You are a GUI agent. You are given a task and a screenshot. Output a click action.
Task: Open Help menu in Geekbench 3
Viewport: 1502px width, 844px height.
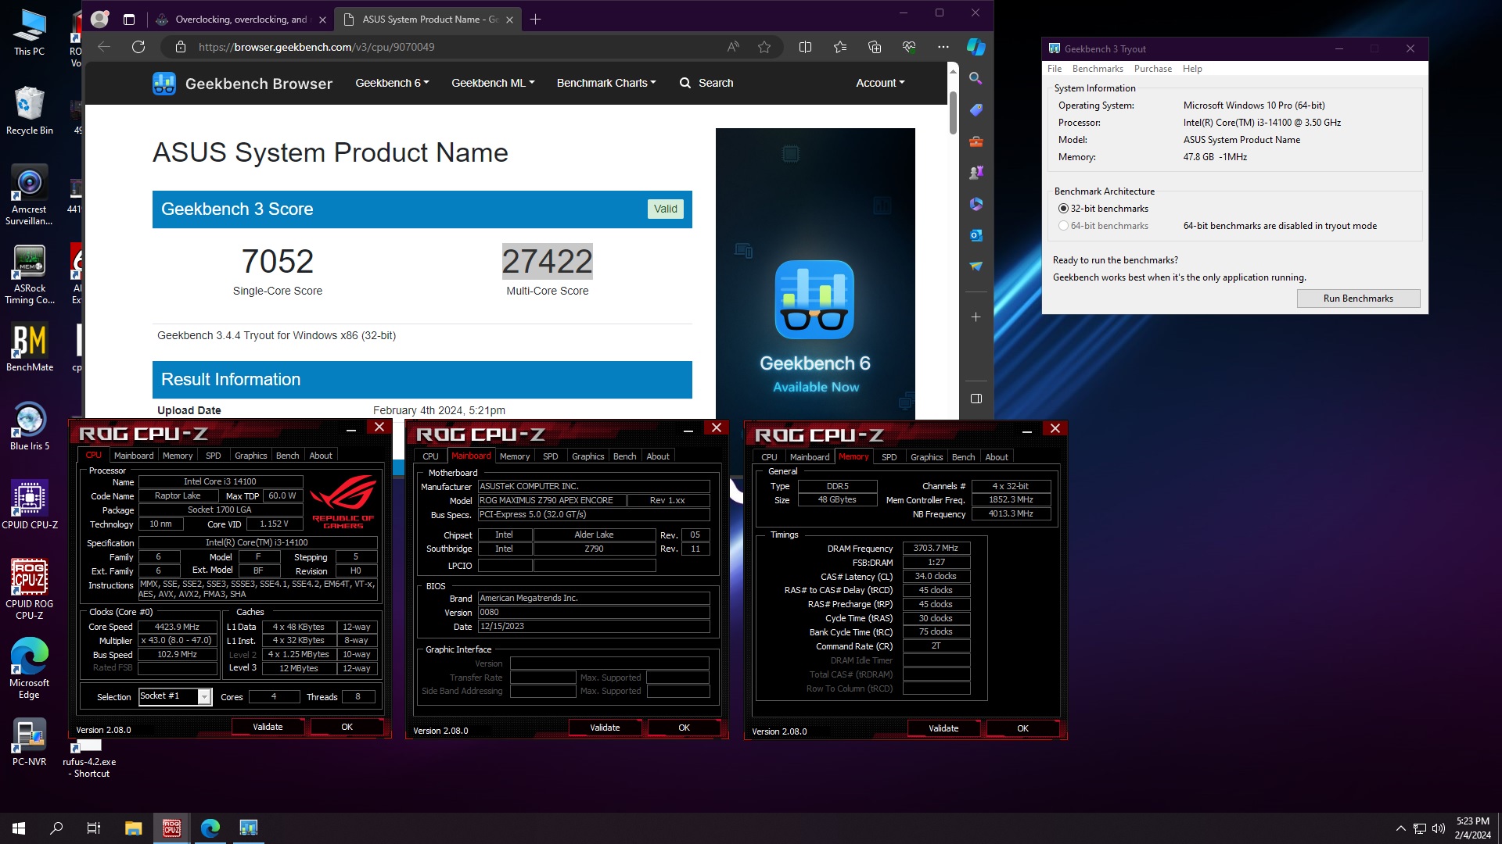coord(1192,69)
